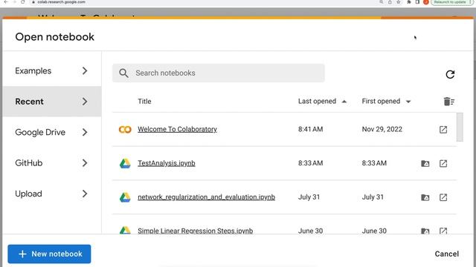
Task: Sort by Last opened arrow
Action: 344,102
